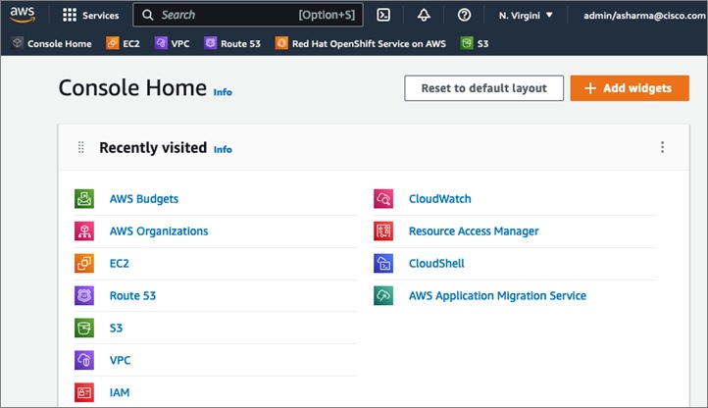Click the IAM icon

84,392
